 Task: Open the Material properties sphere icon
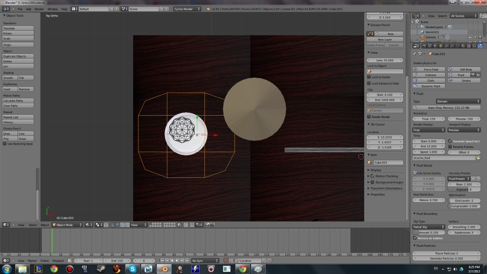point(463,46)
